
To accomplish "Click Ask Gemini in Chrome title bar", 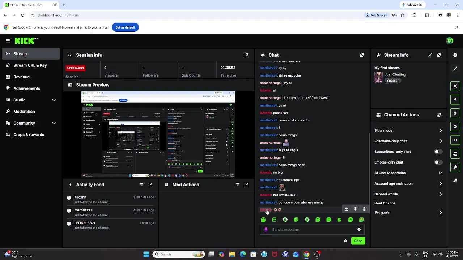I will pos(413,5).
